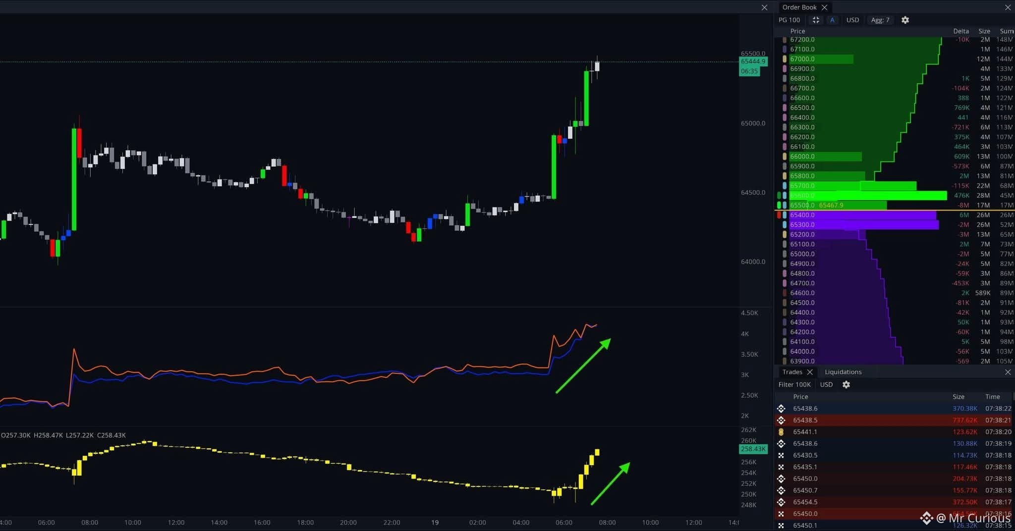
Task: Sort order book by Sum column
Action: coord(1007,31)
